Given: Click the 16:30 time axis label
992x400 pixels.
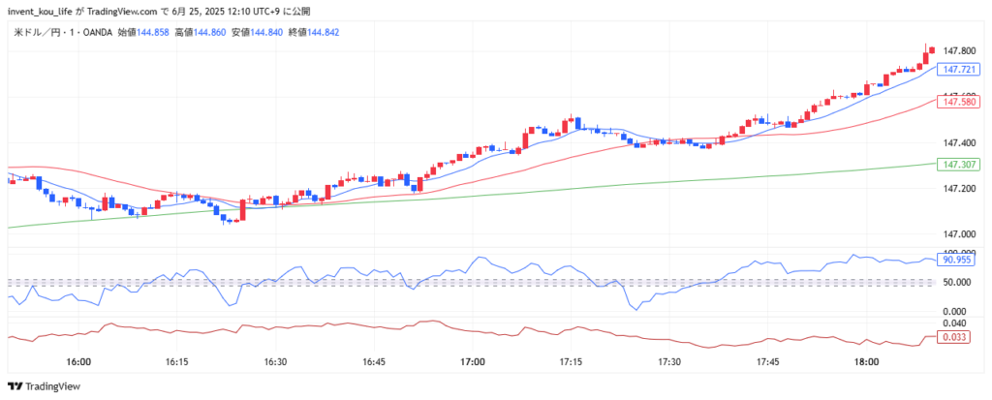Looking at the screenshot, I should point(276,362).
